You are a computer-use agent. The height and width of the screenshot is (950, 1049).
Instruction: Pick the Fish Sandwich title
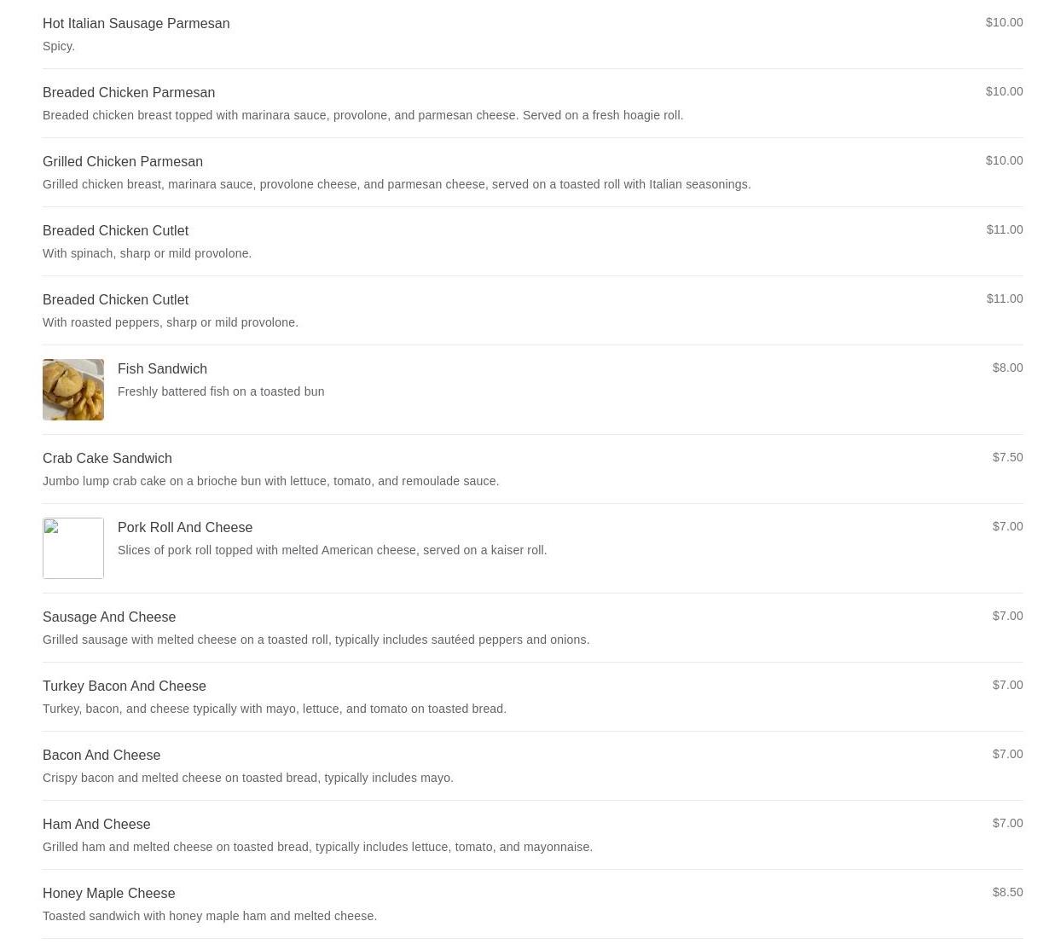click(162, 368)
